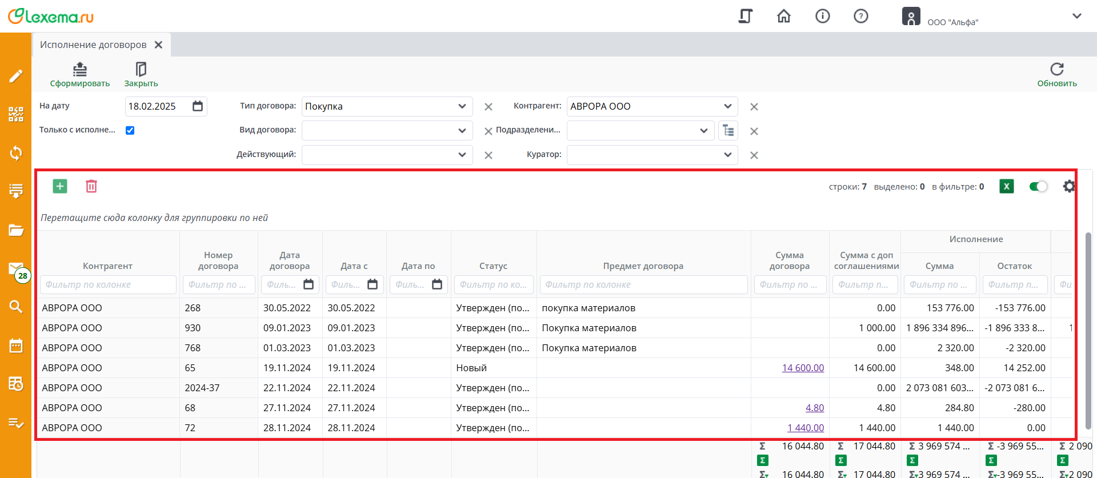Open the subdivision tree picker icon
The image size is (1097, 478).
(x=728, y=131)
